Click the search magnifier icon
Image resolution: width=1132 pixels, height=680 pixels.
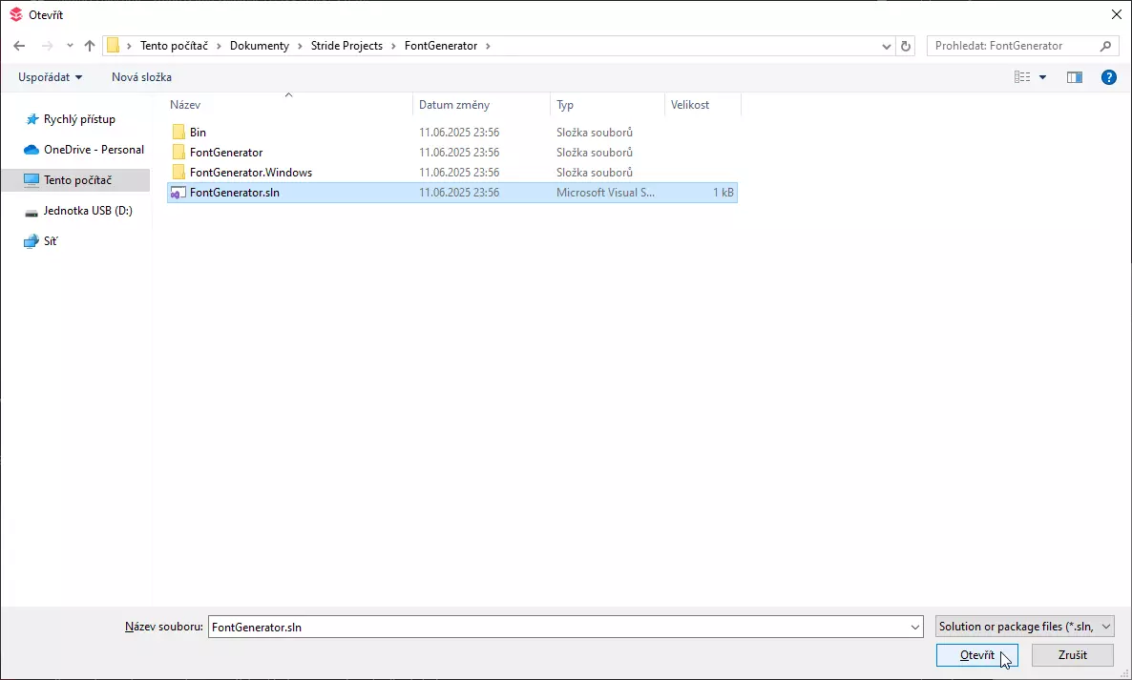coord(1105,46)
